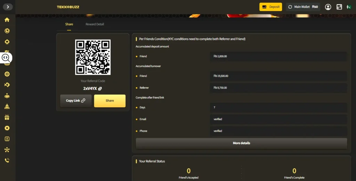This screenshot has height=181, width=356.
Task: Click the More details button
Action: [241, 143]
